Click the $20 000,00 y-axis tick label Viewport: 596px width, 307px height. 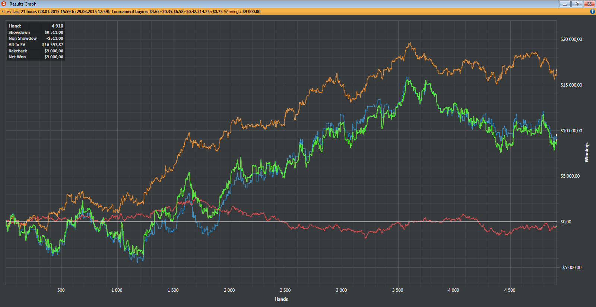coord(571,39)
